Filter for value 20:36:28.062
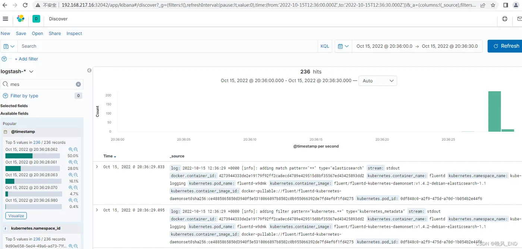522x249 pixels. click(x=71, y=150)
